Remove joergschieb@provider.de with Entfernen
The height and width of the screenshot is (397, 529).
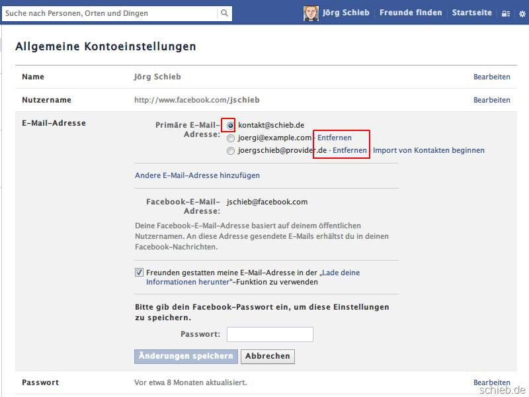tap(350, 150)
